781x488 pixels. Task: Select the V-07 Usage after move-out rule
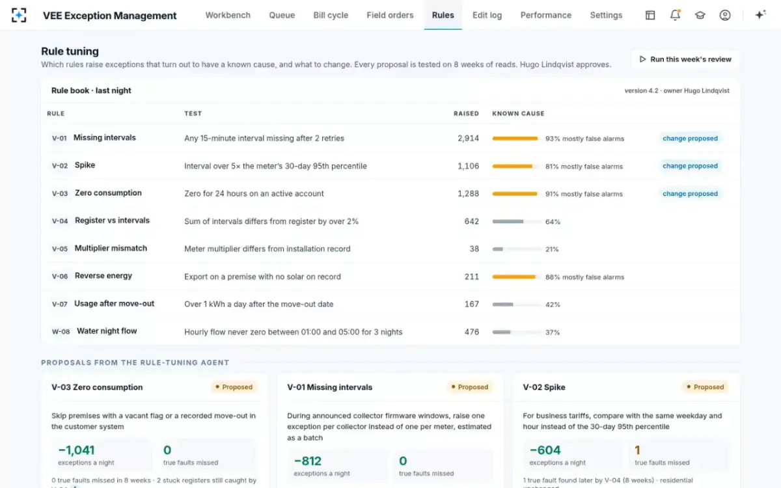tap(390, 304)
